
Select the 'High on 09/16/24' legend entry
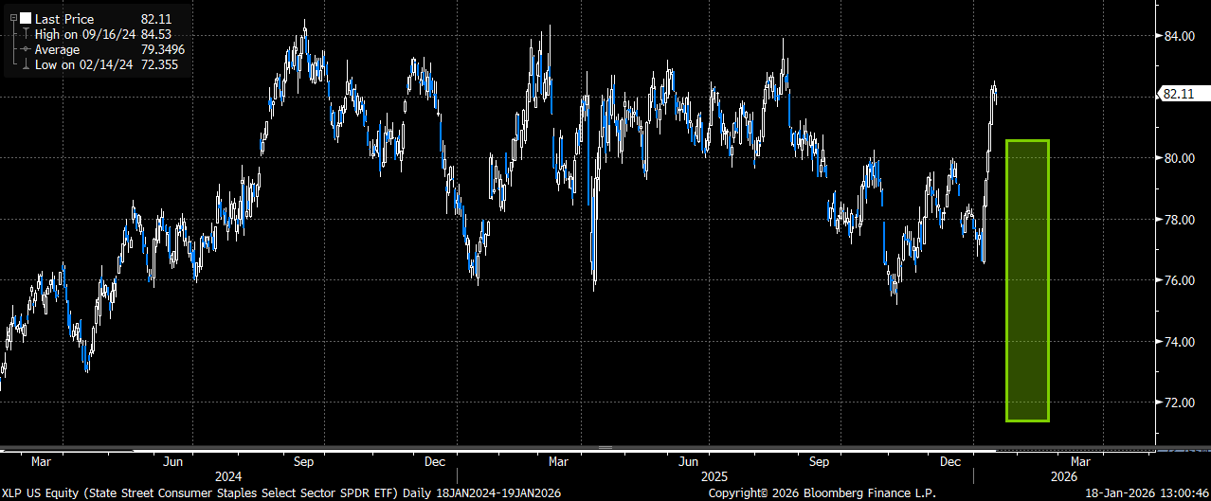[x=85, y=34]
